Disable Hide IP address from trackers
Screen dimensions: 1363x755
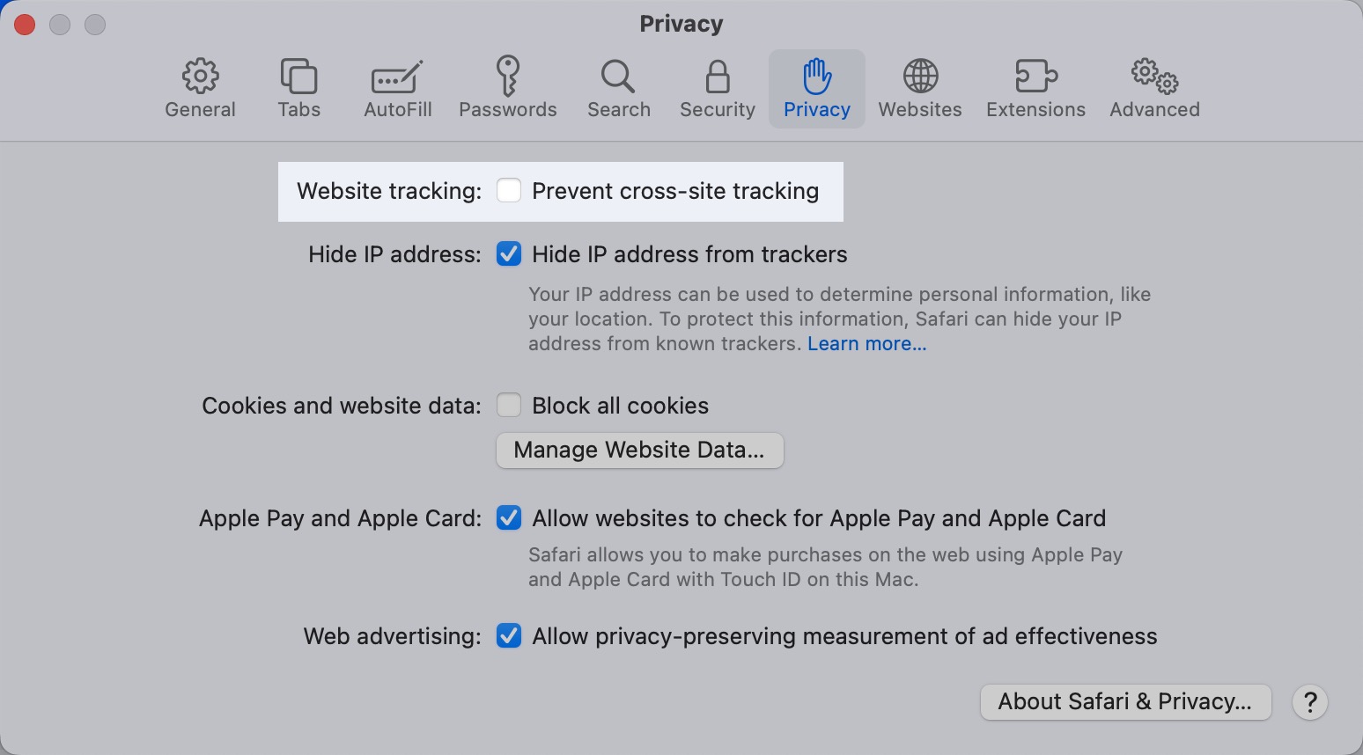[509, 253]
